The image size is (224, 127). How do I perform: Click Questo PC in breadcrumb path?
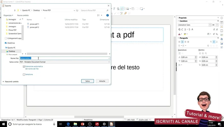click(x=26, y=11)
